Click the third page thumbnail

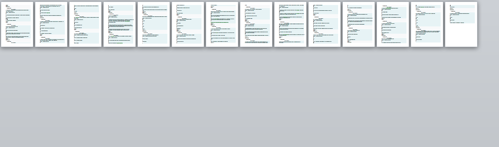85,24
